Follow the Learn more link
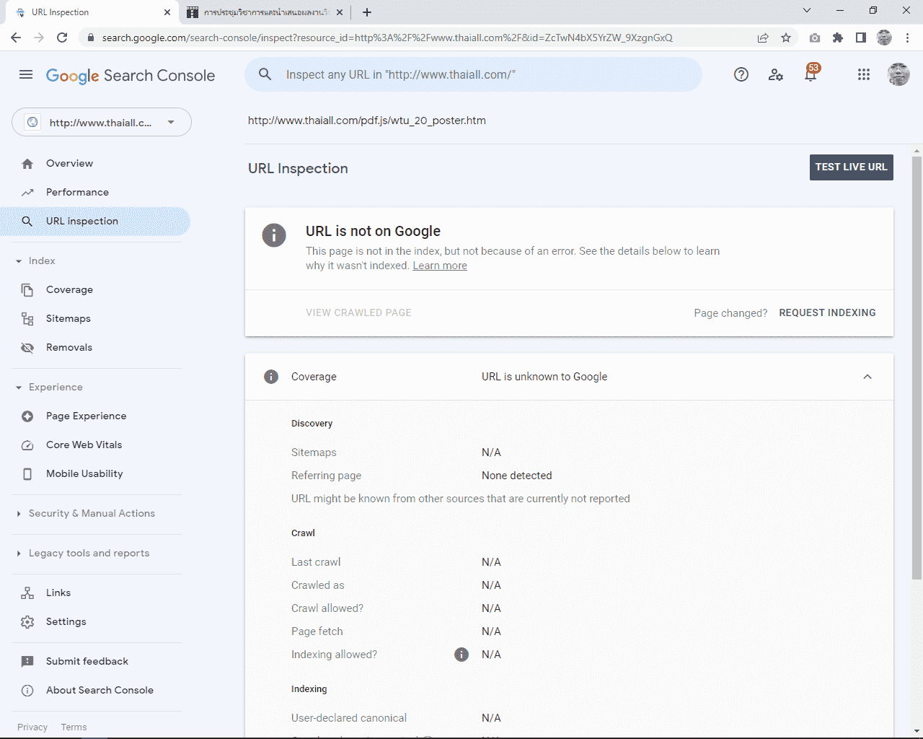The width and height of the screenshot is (923, 739). pyautogui.click(x=439, y=266)
